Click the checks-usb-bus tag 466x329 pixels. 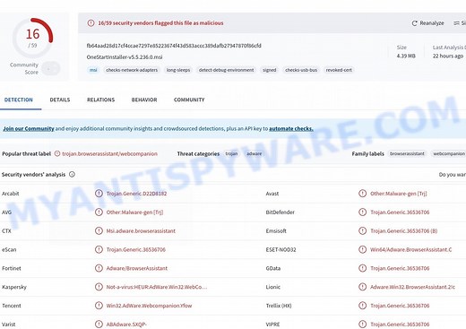click(x=301, y=70)
